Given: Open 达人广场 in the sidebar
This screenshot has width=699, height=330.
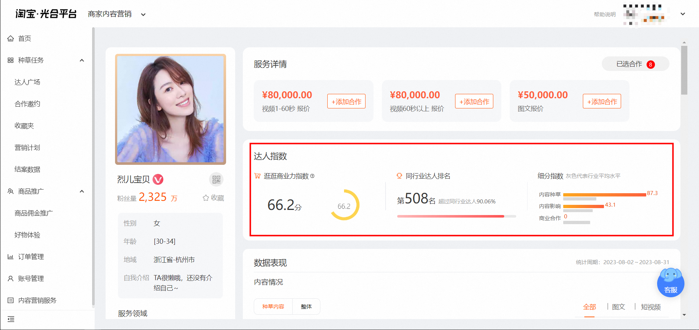Looking at the screenshot, I should click(x=27, y=82).
